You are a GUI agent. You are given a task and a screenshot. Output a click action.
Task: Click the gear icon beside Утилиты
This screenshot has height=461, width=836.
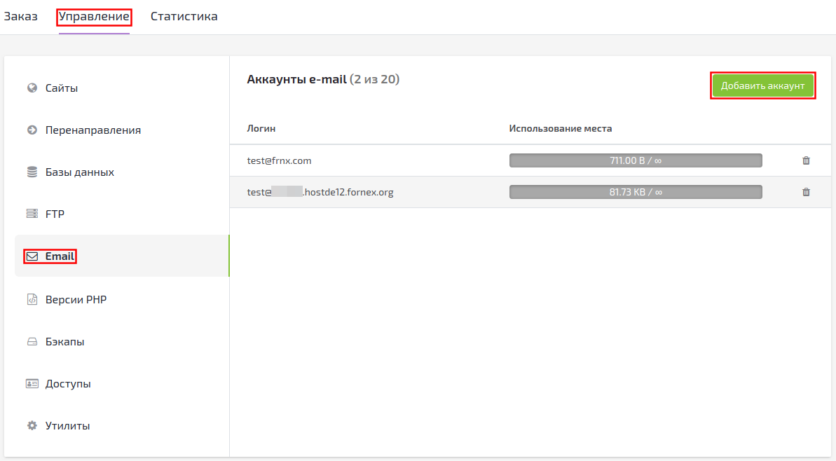point(32,426)
